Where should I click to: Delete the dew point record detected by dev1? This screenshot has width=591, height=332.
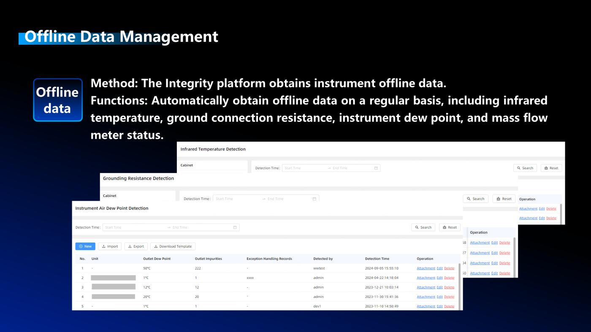coord(449,306)
